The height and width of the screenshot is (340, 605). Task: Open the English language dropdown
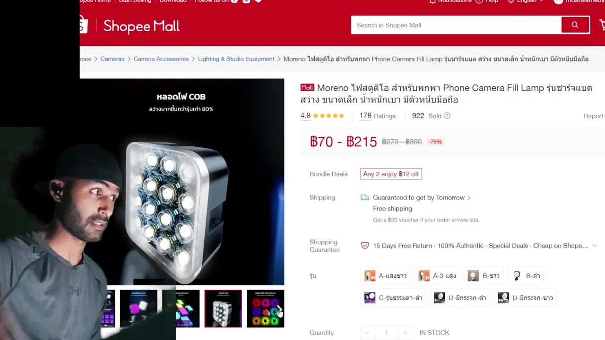[526, 1]
